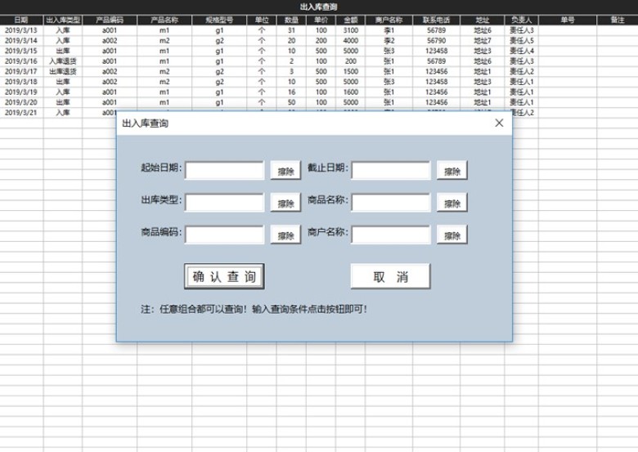Click amount cell 1600

coord(350,92)
